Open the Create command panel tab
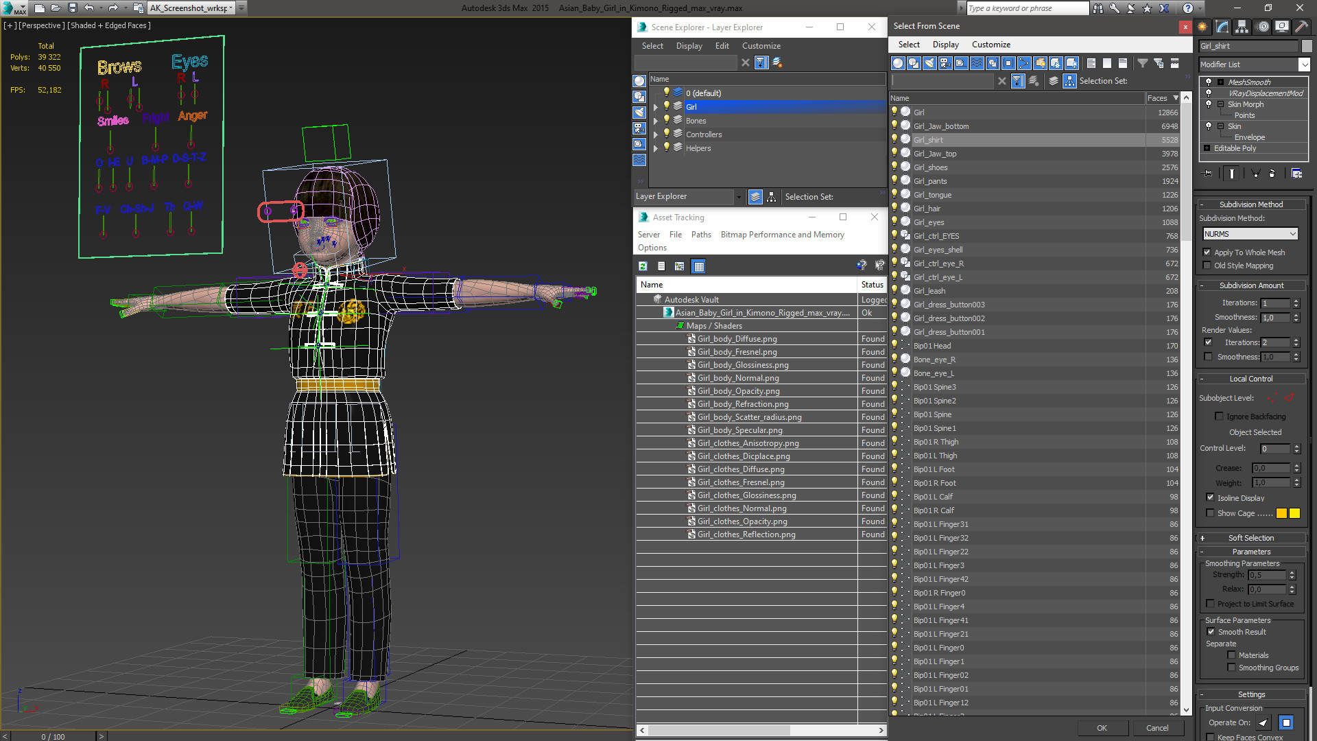 tap(1202, 27)
